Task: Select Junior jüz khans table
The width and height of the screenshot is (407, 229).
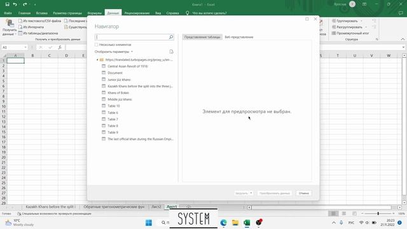Action: (116, 80)
